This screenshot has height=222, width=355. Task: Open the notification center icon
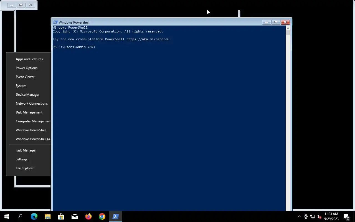coord(346,216)
